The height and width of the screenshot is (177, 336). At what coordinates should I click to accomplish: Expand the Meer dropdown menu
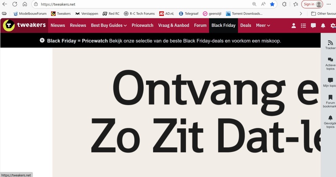pyautogui.click(x=263, y=25)
